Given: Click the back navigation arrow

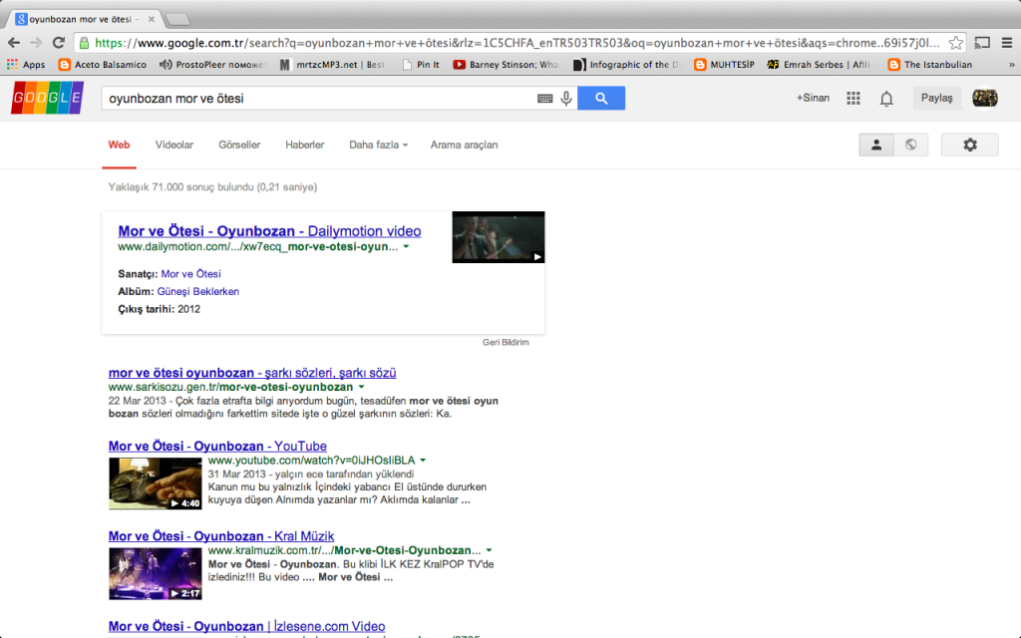Looking at the screenshot, I should pyautogui.click(x=14, y=44).
